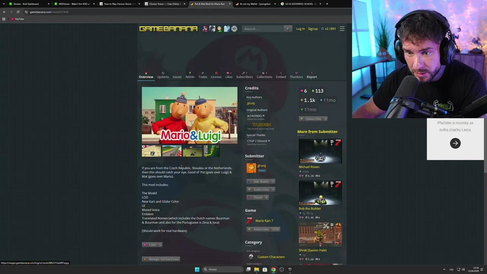The height and width of the screenshot is (274, 487).
Task: Open the Chrome apps grid in bookmarks bar
Action: 4,19
